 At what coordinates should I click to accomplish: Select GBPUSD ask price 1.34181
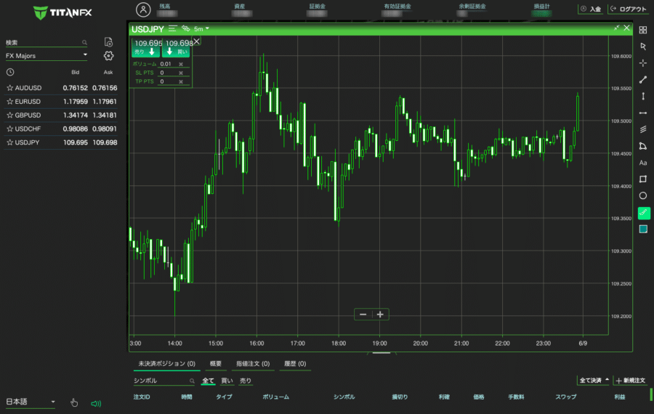point(105,115)
